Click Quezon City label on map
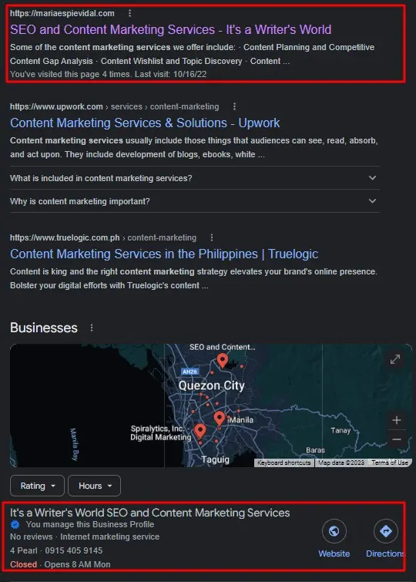 212,385
